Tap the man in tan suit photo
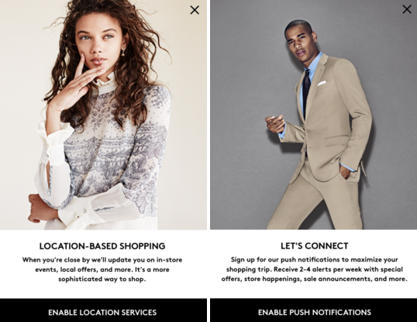This screenshot has width=417, height=322. (x=314, y=115)
